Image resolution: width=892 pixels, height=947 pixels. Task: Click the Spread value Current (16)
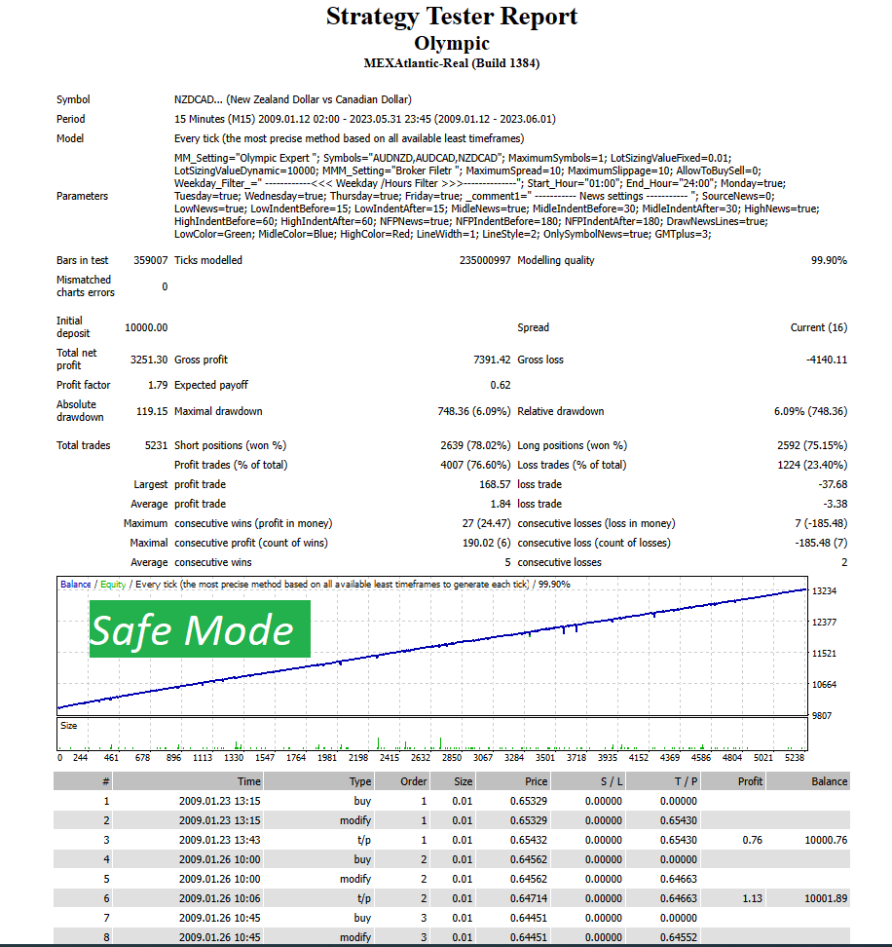click(818, 327)
